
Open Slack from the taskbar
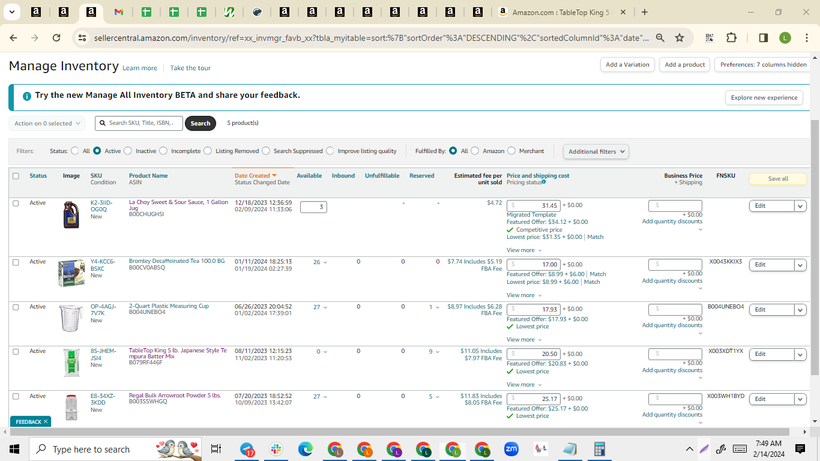(x=277, y=449)
